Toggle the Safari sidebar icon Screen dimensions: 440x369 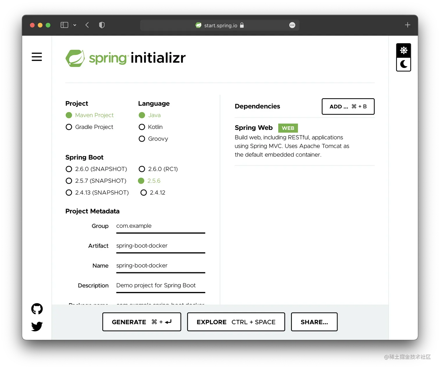tap(64, 25)
